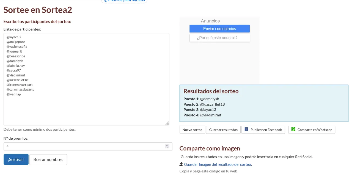
Task: Click on @labella.nay in participants list
Action: click(16, 66)
